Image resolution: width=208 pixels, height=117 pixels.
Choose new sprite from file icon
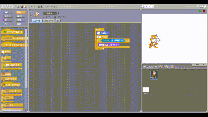point(166,66)
